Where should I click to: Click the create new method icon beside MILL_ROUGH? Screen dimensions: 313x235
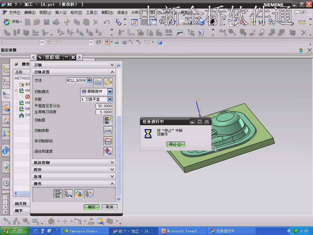pos(98,82)
